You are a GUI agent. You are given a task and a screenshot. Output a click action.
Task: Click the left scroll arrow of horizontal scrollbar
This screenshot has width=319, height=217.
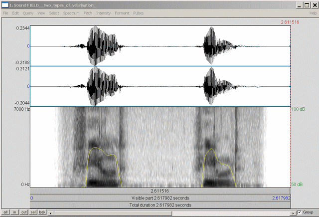(50, 213)
